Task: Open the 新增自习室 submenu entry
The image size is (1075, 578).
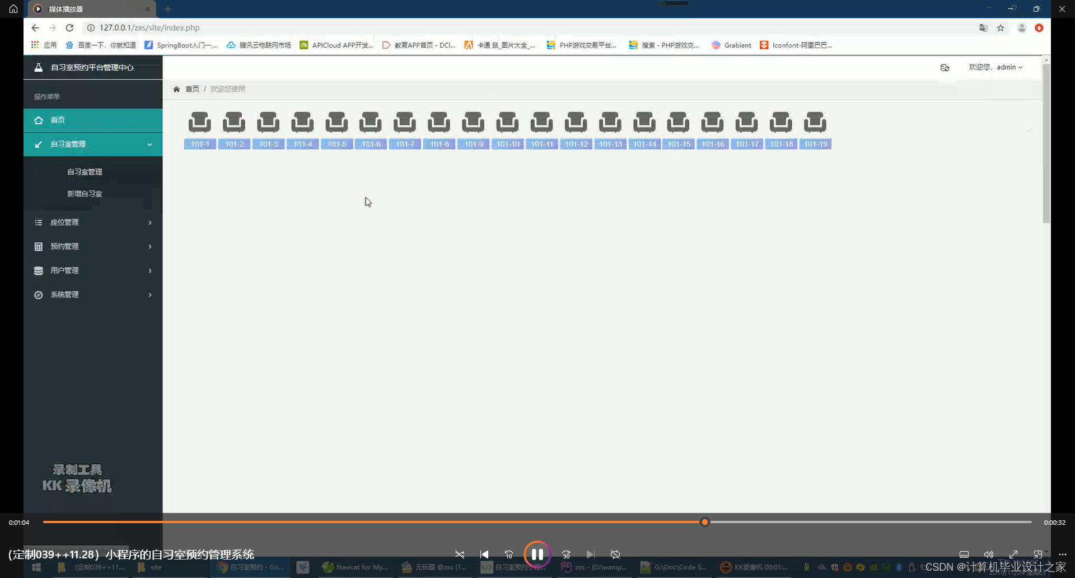Action: [85, 194]
